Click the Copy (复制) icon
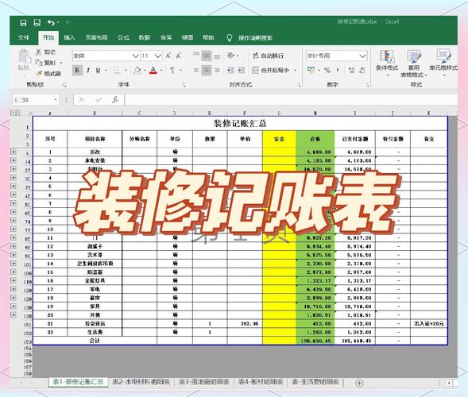The width and height of the screenshot is (468, 397). tap(39, 63)
